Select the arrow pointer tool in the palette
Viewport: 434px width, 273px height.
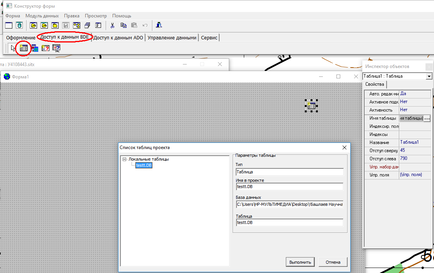pyautogui.click(x=13, y=48)
